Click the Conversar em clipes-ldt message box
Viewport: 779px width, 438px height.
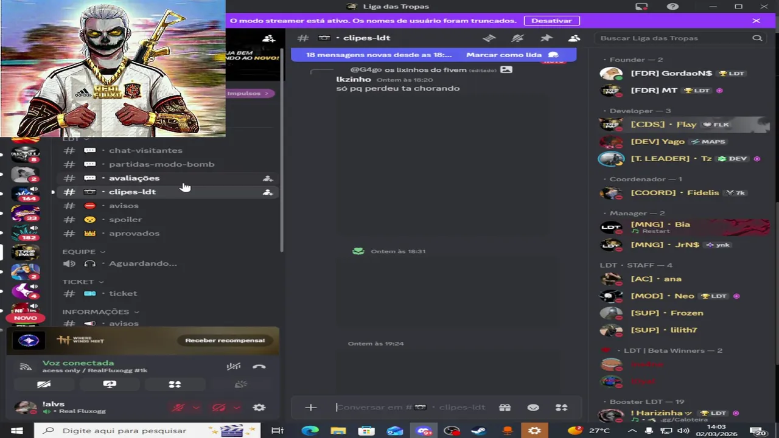411,408
